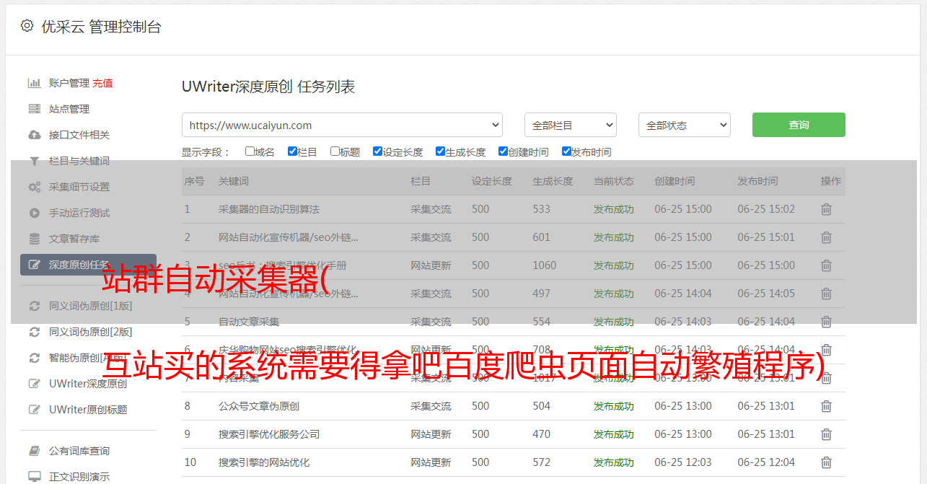Click trash icon for row 4
The height and width of the screenshot is (484, 927).
(x=826, y=294)
